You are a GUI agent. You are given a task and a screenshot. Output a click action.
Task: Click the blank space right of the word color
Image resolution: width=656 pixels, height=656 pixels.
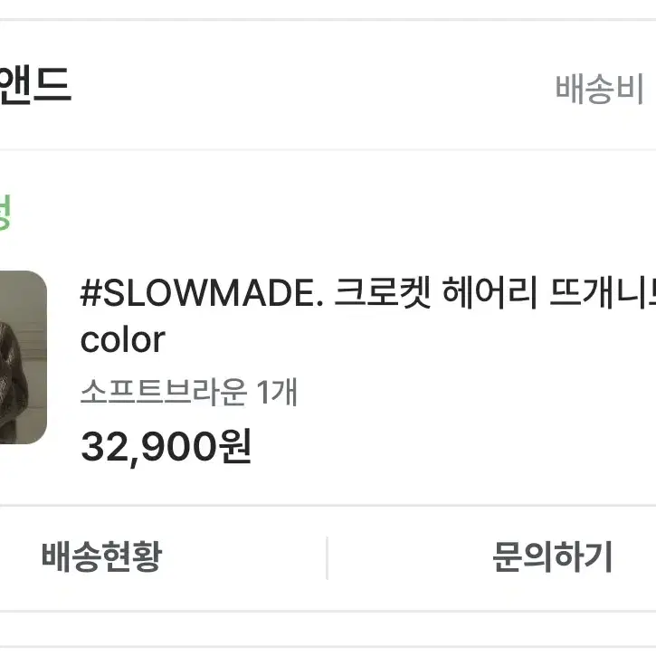point(410,340)
